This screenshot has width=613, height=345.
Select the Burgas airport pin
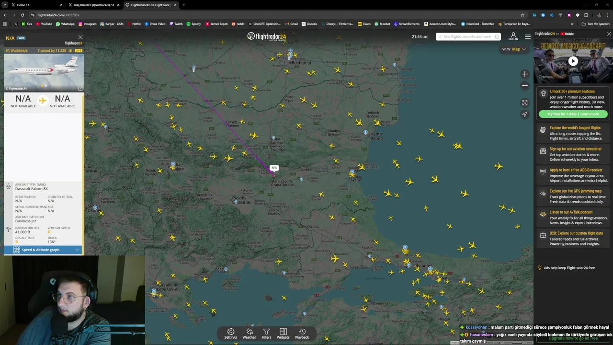[352, 172]
